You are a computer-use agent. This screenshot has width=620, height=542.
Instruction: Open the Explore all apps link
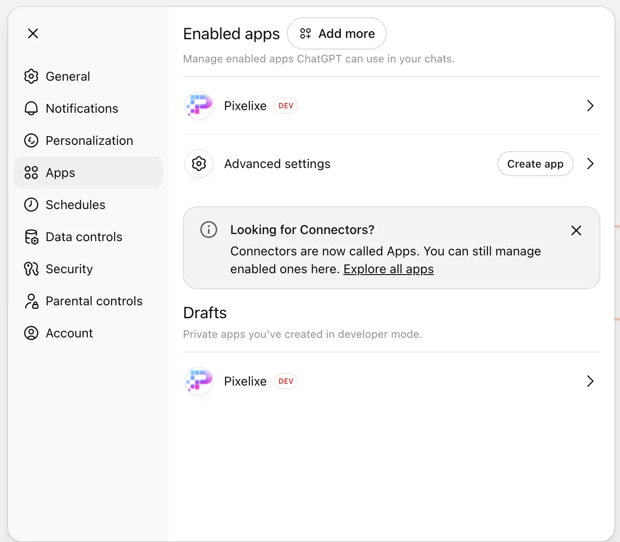pos(388,269)
